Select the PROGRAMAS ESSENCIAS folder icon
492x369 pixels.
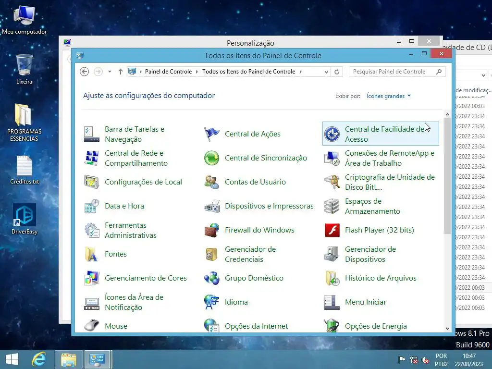pyautogui.click(x=24, y=123)
